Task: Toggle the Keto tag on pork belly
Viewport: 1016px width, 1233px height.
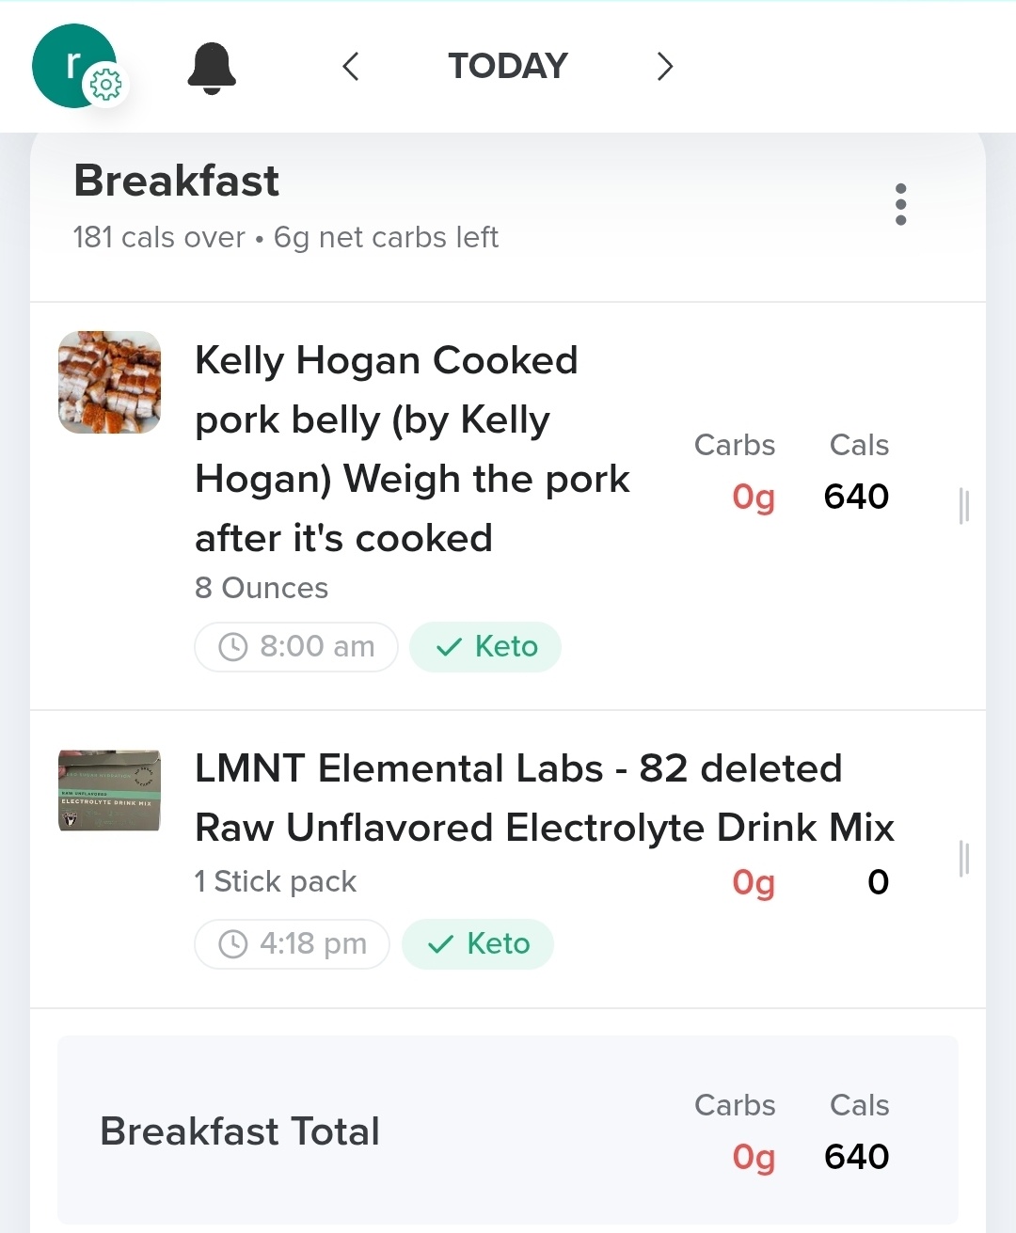Action: pos(486,647)
